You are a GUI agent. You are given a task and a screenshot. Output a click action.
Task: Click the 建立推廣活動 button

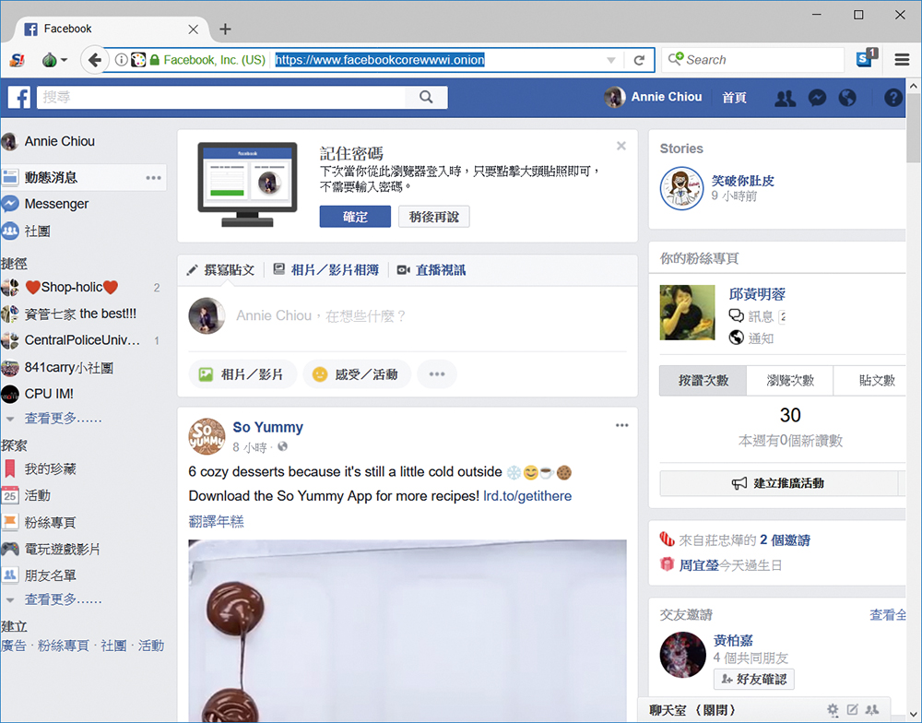pos(778,483)
